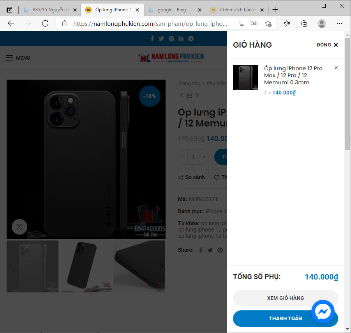Open the Pinterest link in top bar

tap(171, 39)
